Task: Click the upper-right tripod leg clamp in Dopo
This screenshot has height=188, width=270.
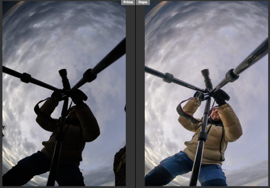Action: point(232,76)
